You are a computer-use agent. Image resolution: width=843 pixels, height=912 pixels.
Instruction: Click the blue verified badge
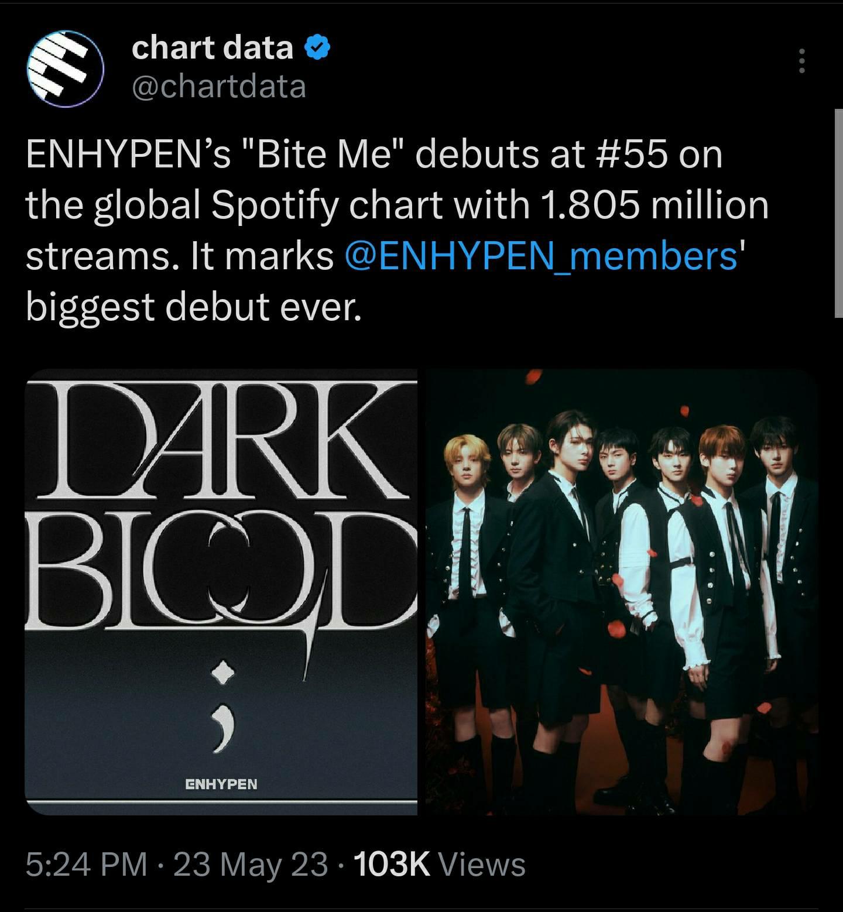click(317, 47)
